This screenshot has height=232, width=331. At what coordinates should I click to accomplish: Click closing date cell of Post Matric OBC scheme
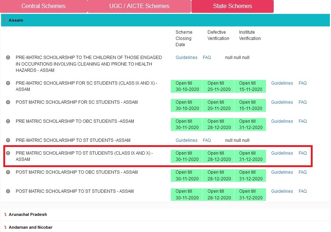pyautogui.click(x=187, y=176)
